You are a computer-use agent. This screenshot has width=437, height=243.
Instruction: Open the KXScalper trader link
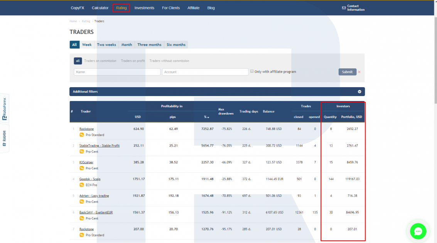86,162
